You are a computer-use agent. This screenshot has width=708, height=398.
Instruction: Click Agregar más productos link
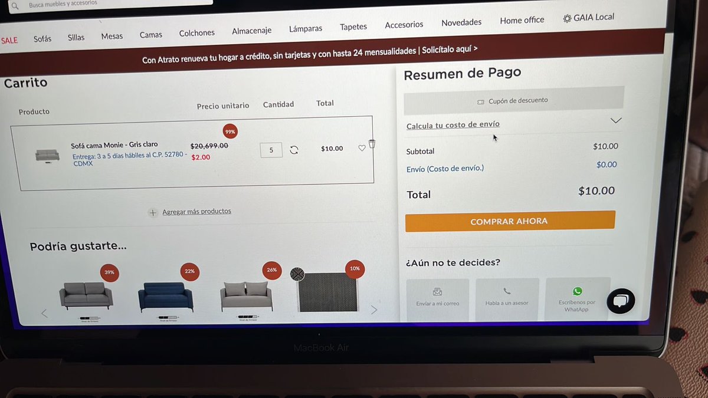pyautogui.click(x=196, y=211)
